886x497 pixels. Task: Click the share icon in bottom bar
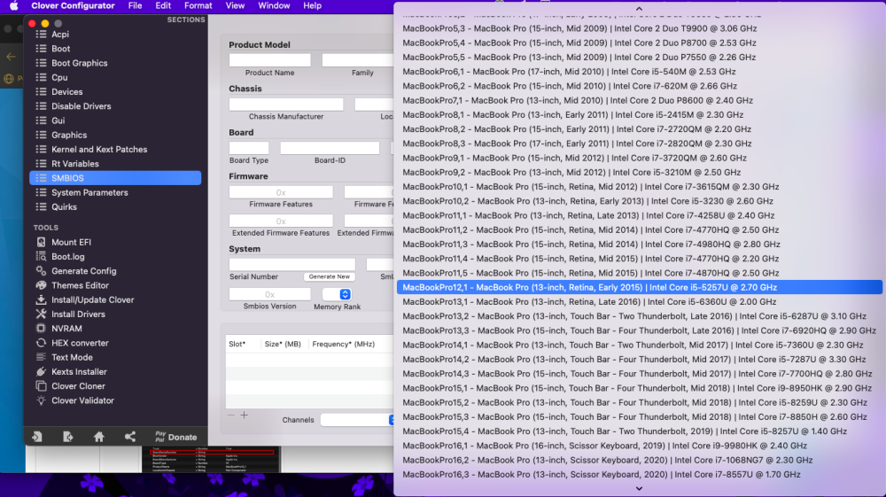coord(130,437)
